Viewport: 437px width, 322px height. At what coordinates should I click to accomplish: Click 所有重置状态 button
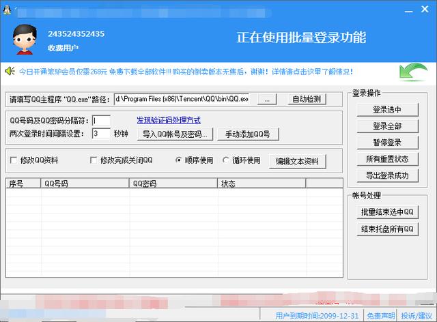[x=387, y=159]
